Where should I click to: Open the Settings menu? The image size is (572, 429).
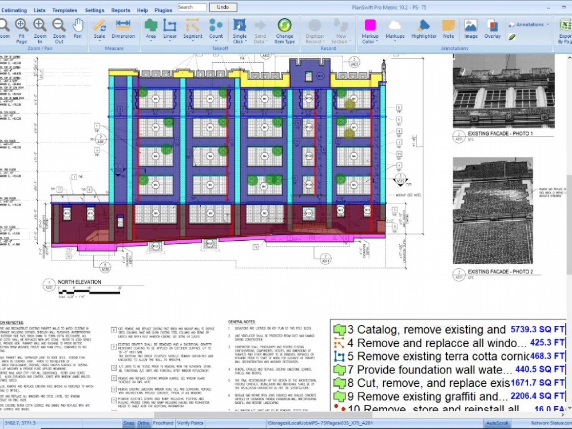[x=94, y=10]
